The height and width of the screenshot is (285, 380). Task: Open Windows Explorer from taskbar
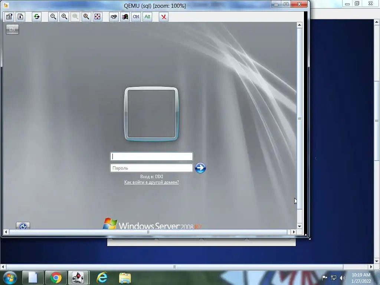125,278
